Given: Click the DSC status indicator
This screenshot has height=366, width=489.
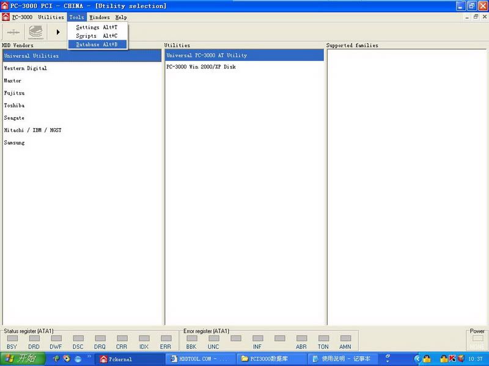Looking at the screenshot, I should (x=78, y=339).
